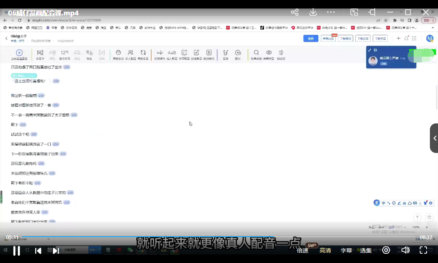
Task: Open the help question mark icon
Action: coord(429,217)
